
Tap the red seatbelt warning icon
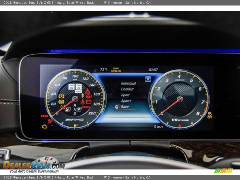pyautogui.click(x=82, y=102)
